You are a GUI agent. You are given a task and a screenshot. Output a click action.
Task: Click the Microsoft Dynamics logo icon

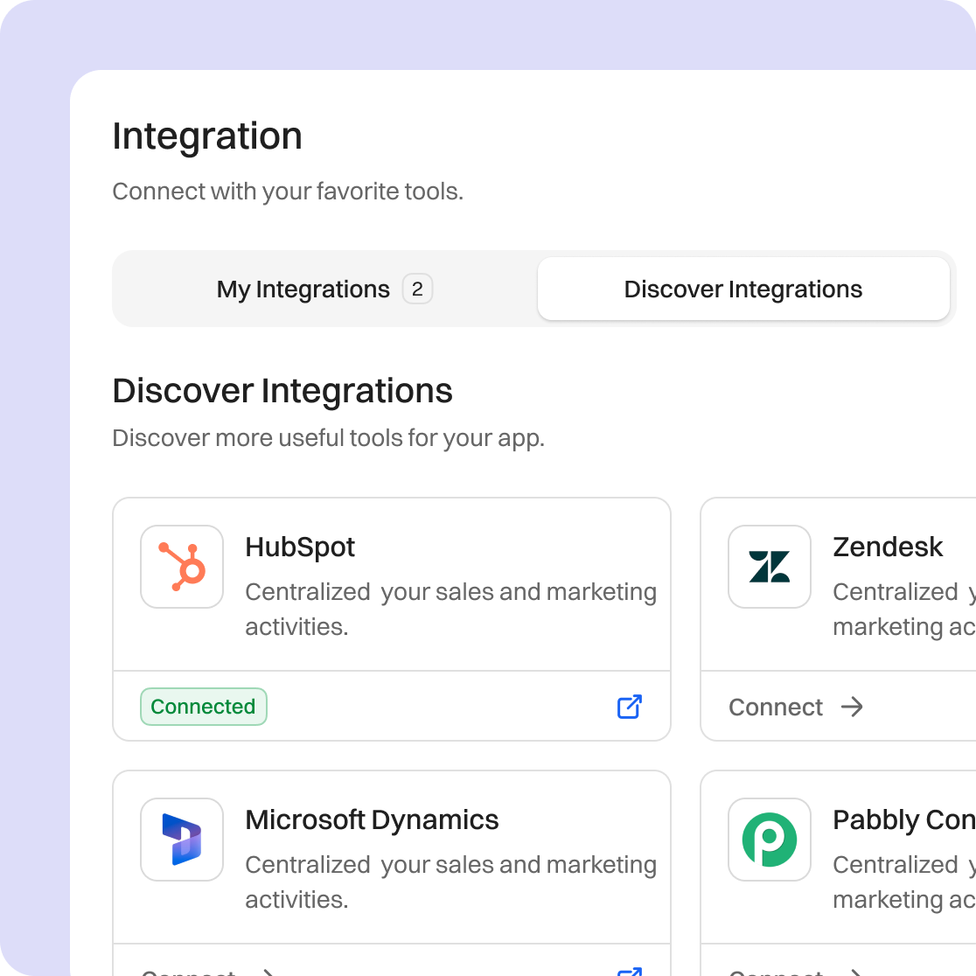(182, 840)
